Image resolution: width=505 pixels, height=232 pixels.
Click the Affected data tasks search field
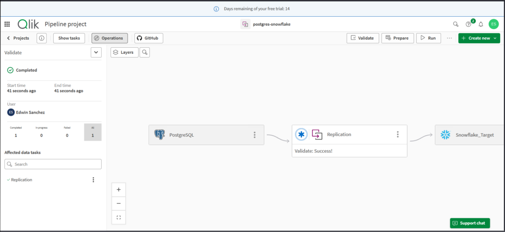pyautogui.click(x=53, y=164)
